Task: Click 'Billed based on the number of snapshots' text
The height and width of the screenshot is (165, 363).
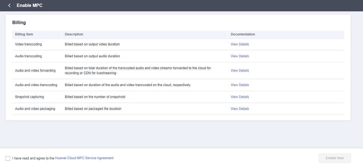Action: [95, 97]
